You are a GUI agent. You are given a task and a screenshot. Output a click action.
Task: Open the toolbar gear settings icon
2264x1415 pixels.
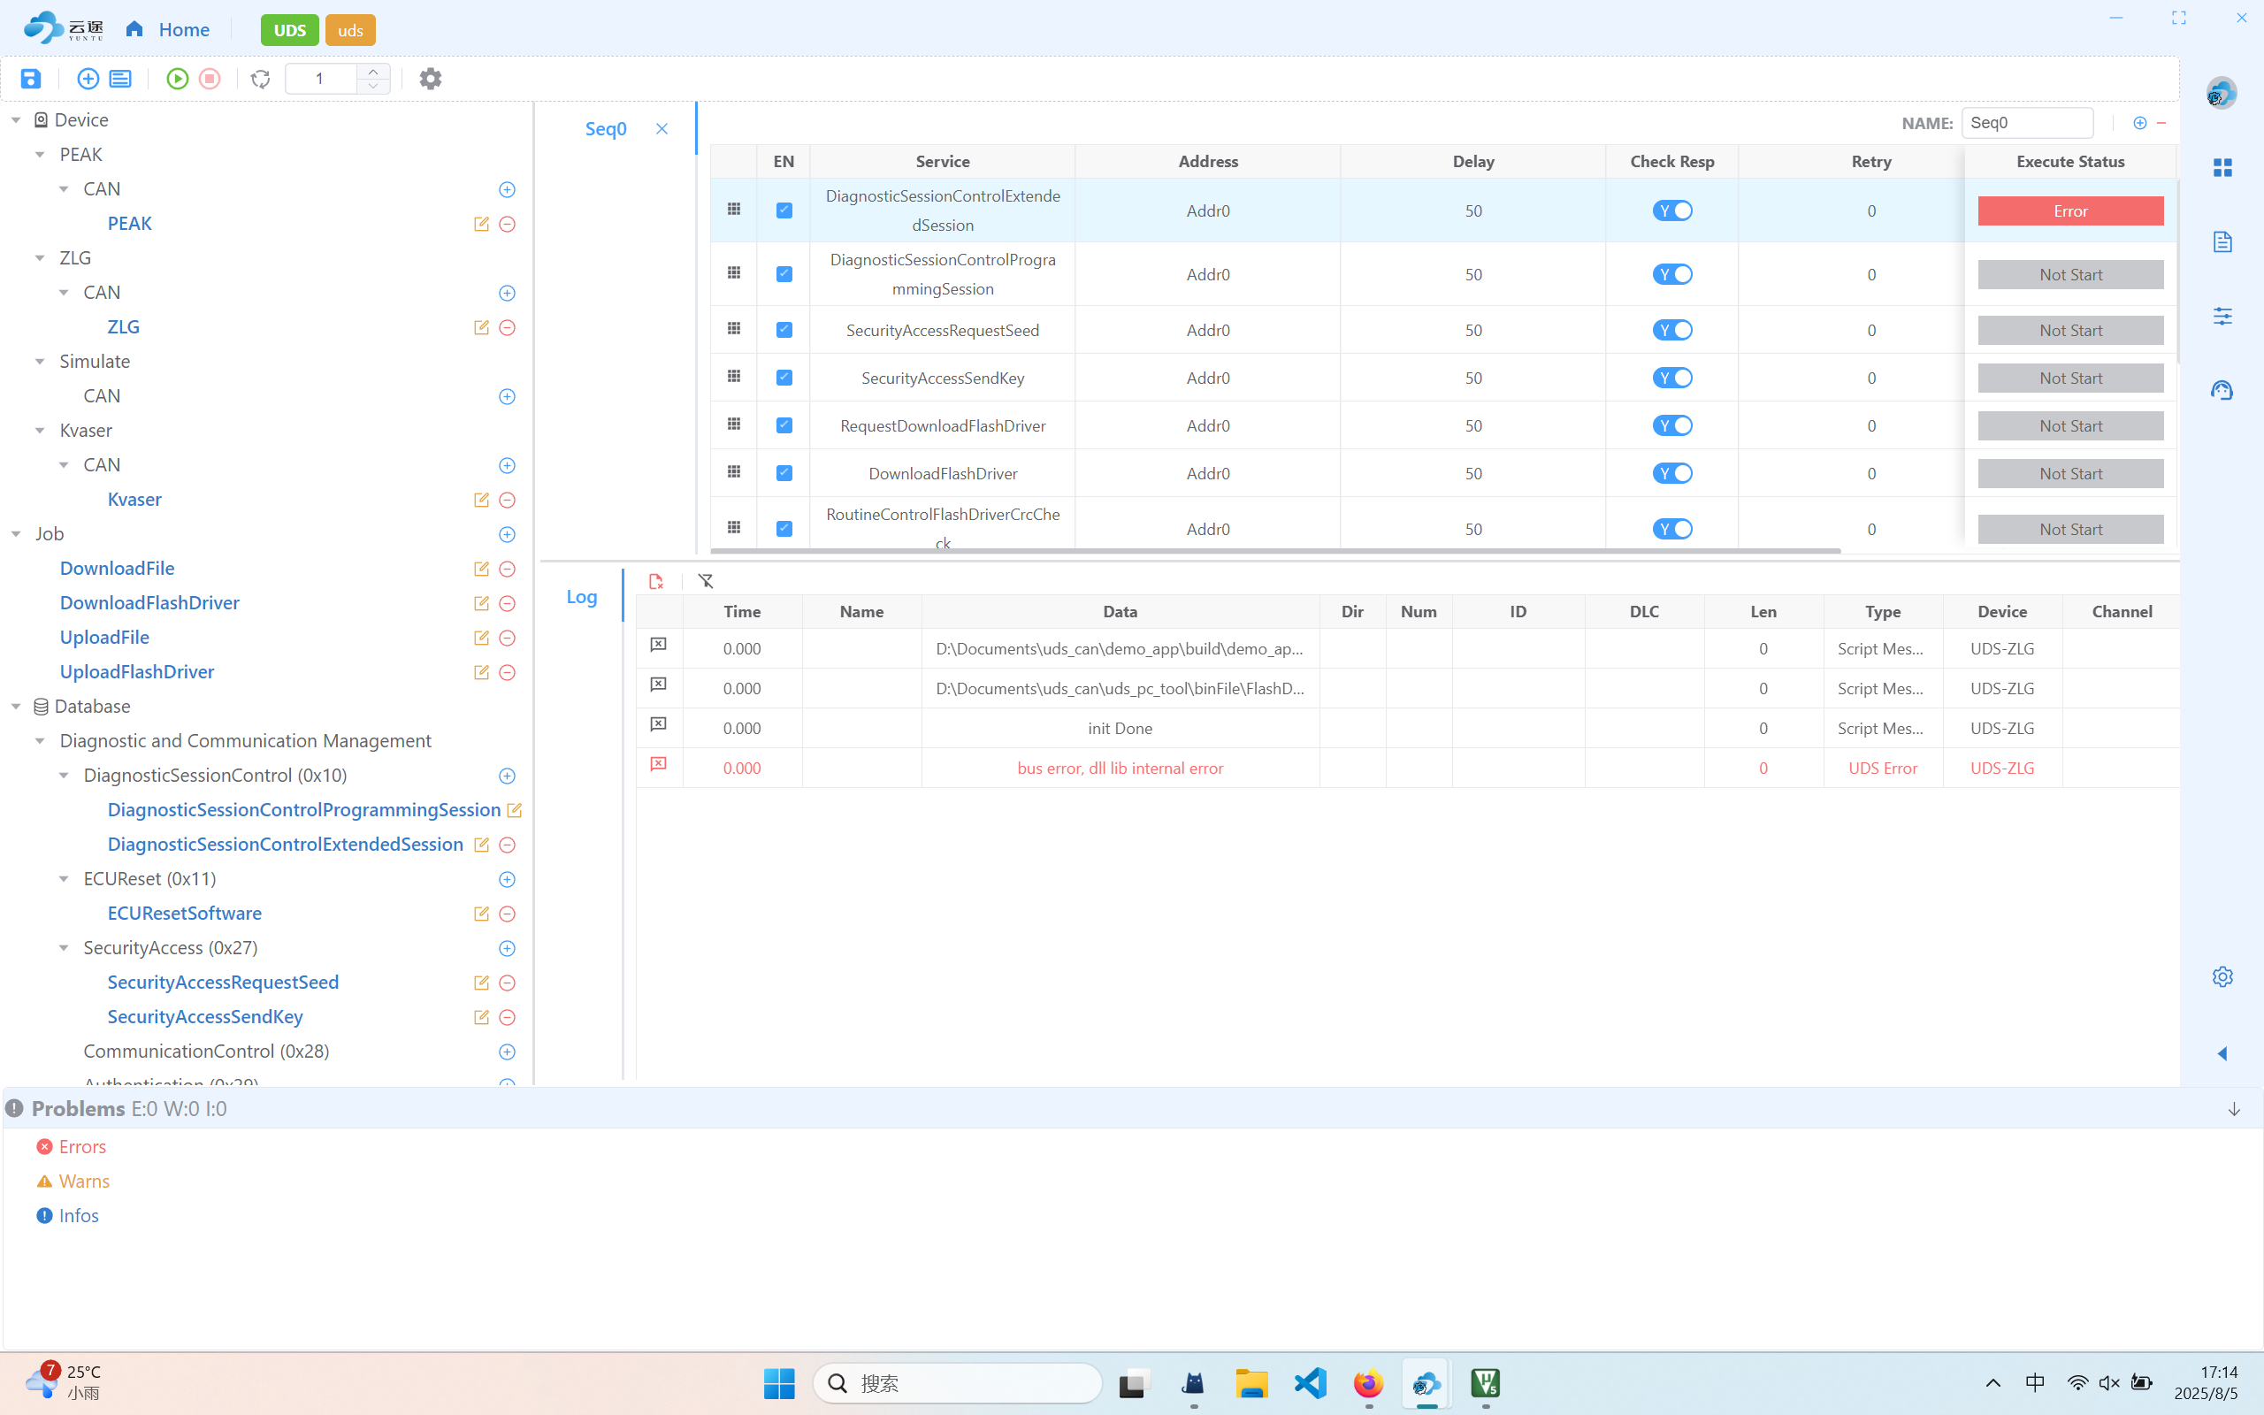click(431, 79)
